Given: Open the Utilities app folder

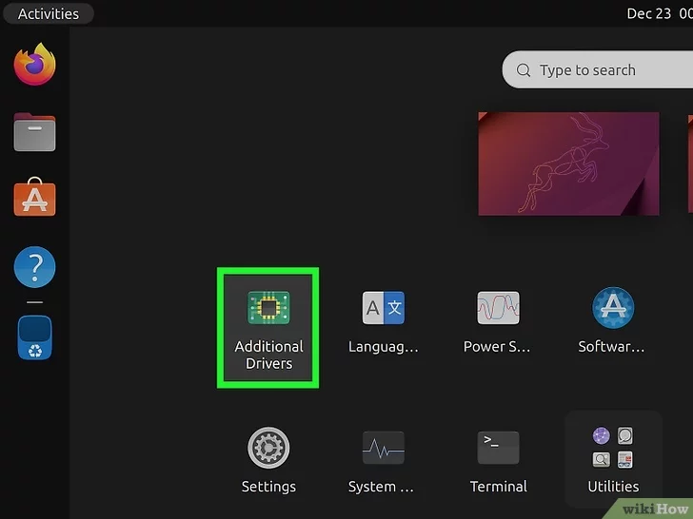Looking at the screenshot, I should (613, 460).
